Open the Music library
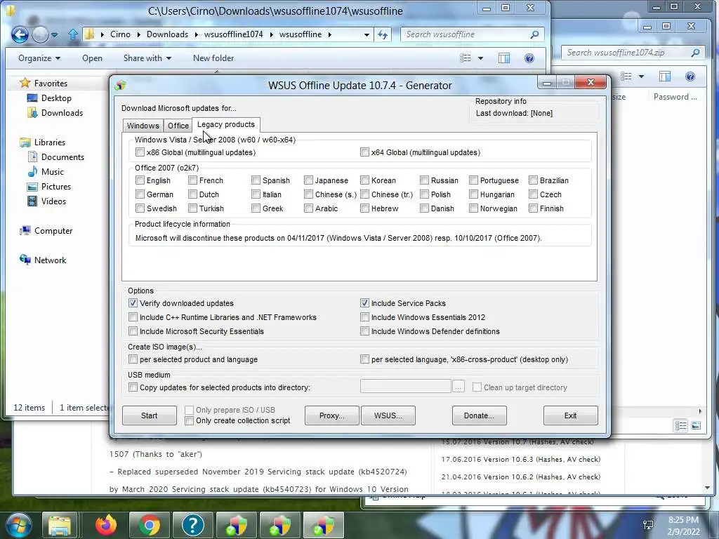 point(52,171)
